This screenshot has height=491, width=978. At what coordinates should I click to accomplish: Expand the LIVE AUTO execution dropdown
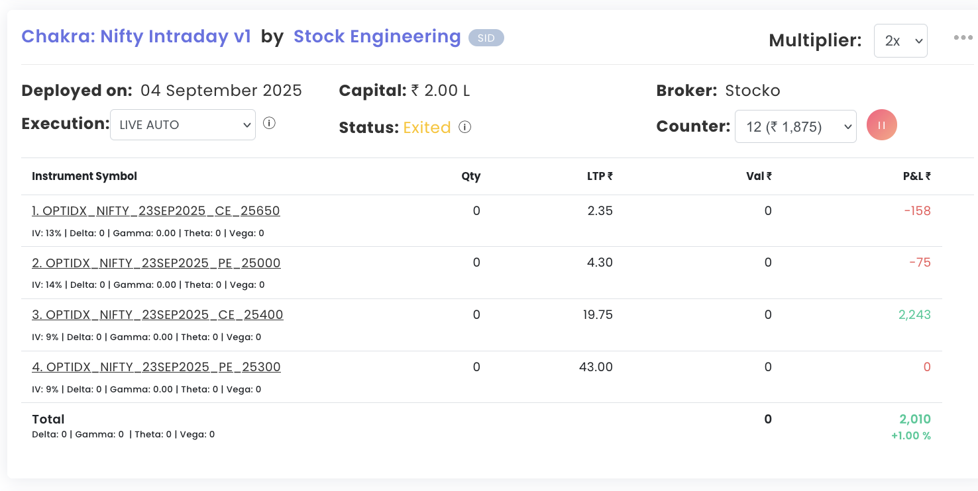tap(182, 124)
